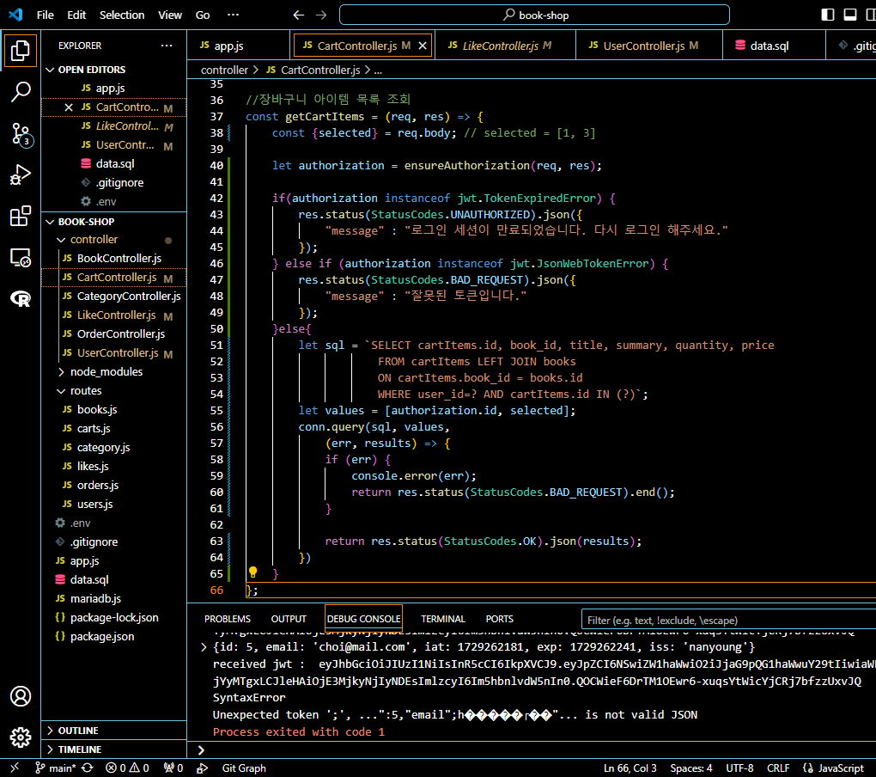Open the Problems panel tab
876x777 pixels.
tap(228, 619)
